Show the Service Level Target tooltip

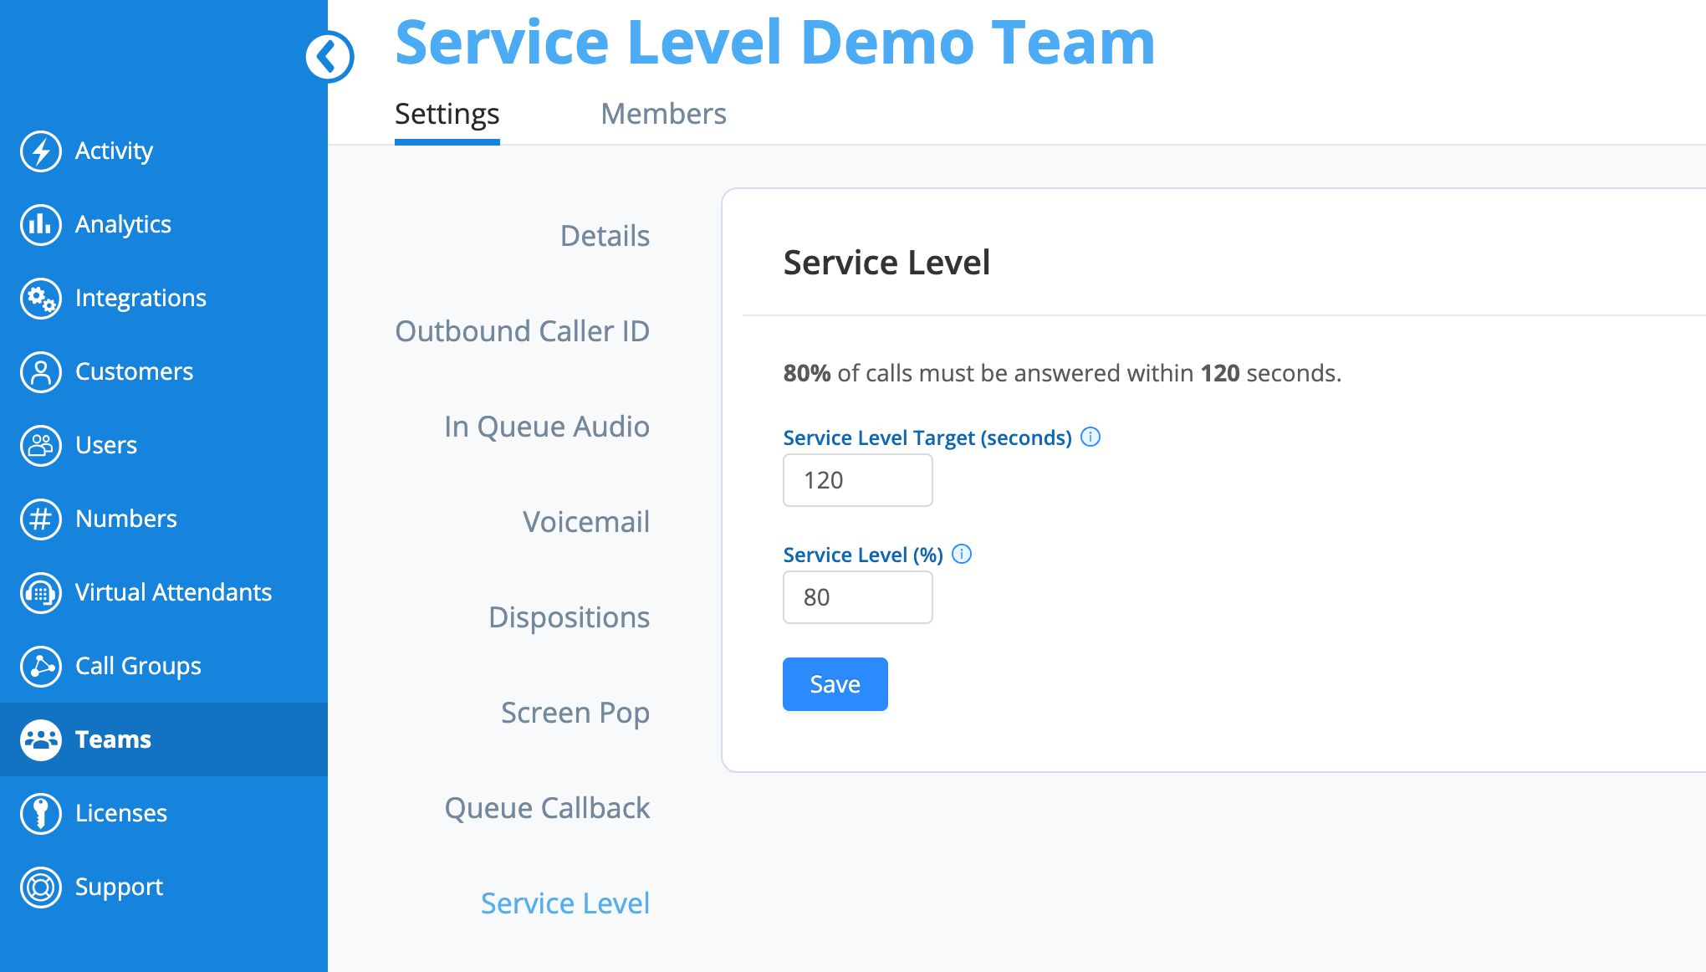1091,436
